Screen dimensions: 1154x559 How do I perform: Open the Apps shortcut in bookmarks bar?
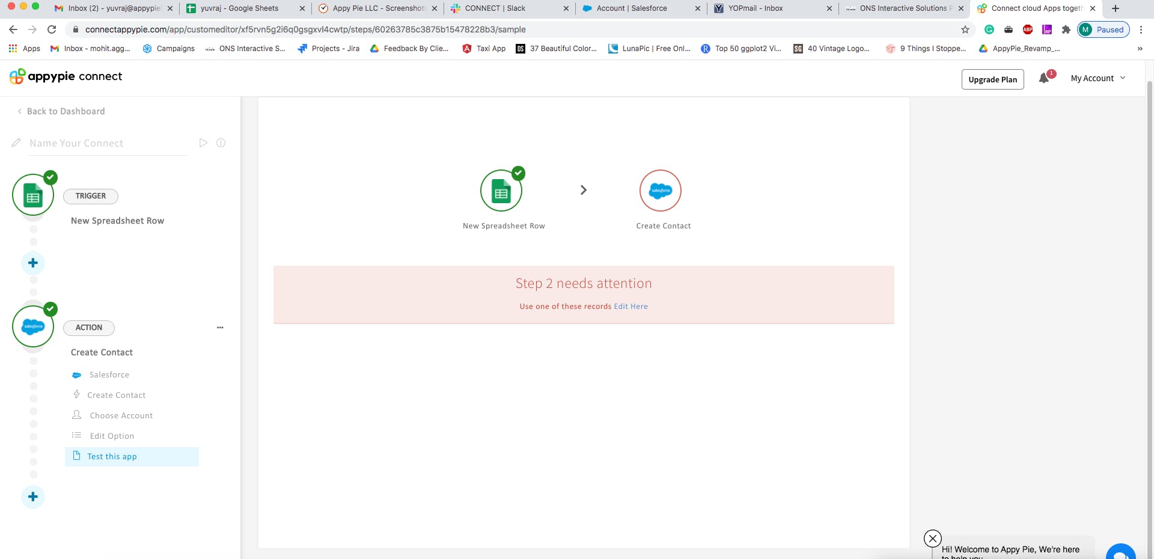click(25, 49)
